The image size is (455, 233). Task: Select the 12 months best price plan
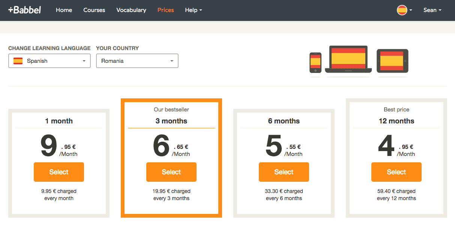point(396,172)
